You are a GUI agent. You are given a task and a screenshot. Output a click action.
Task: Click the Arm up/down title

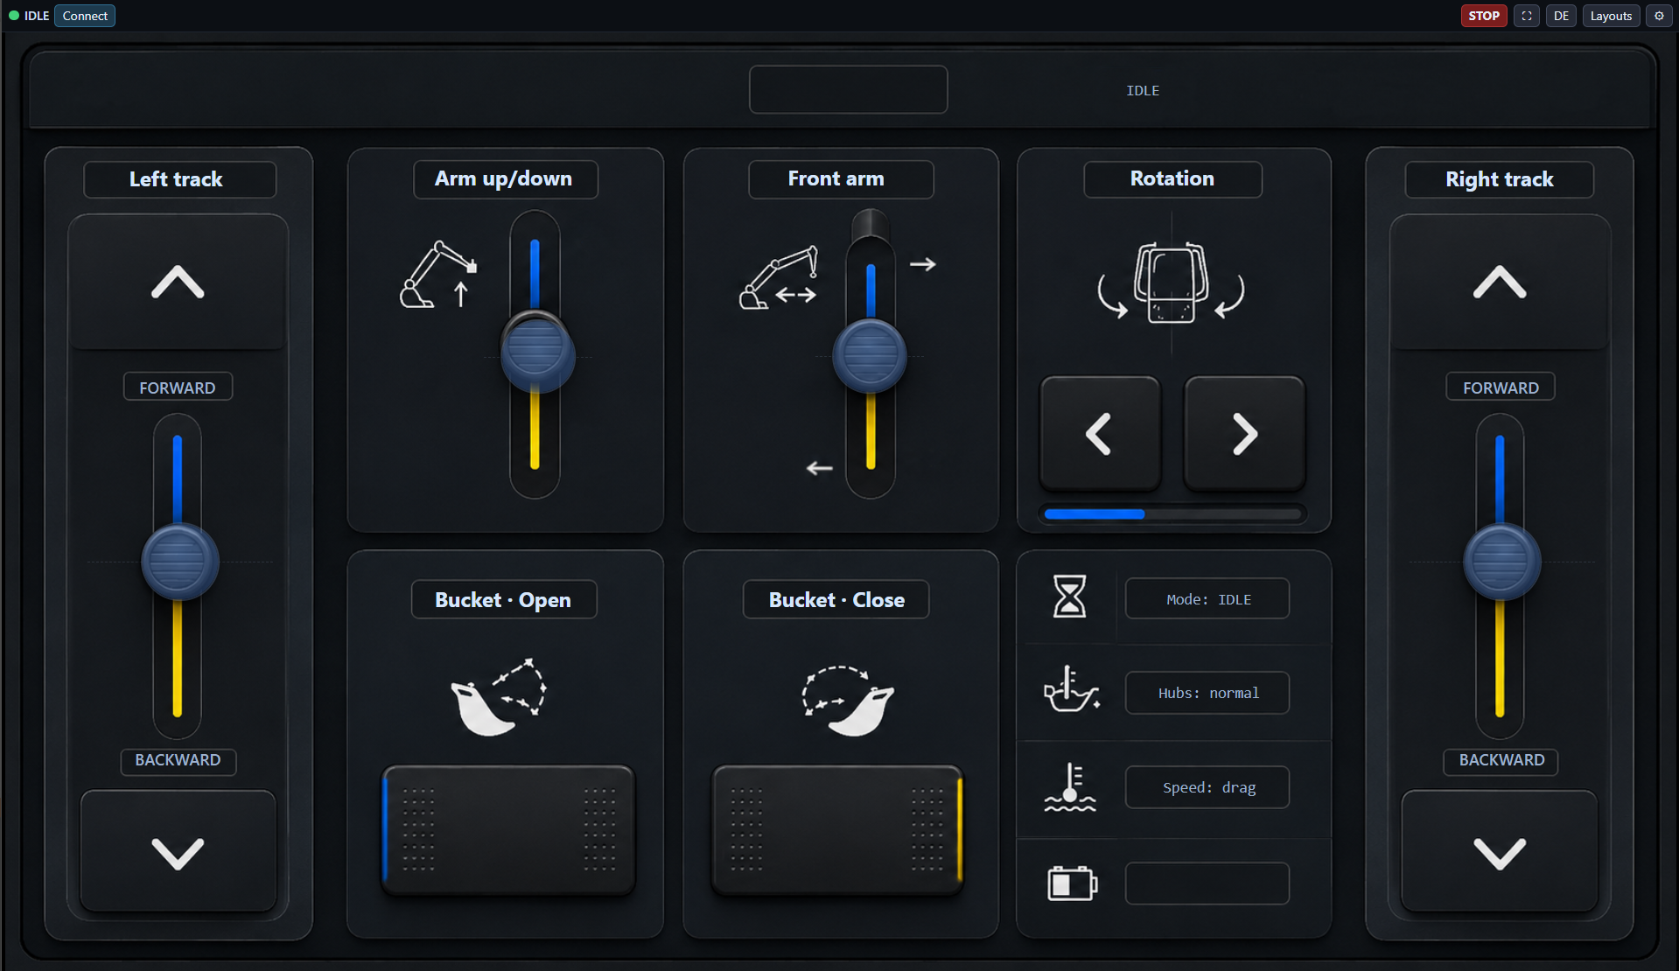(x=505, y=178)
